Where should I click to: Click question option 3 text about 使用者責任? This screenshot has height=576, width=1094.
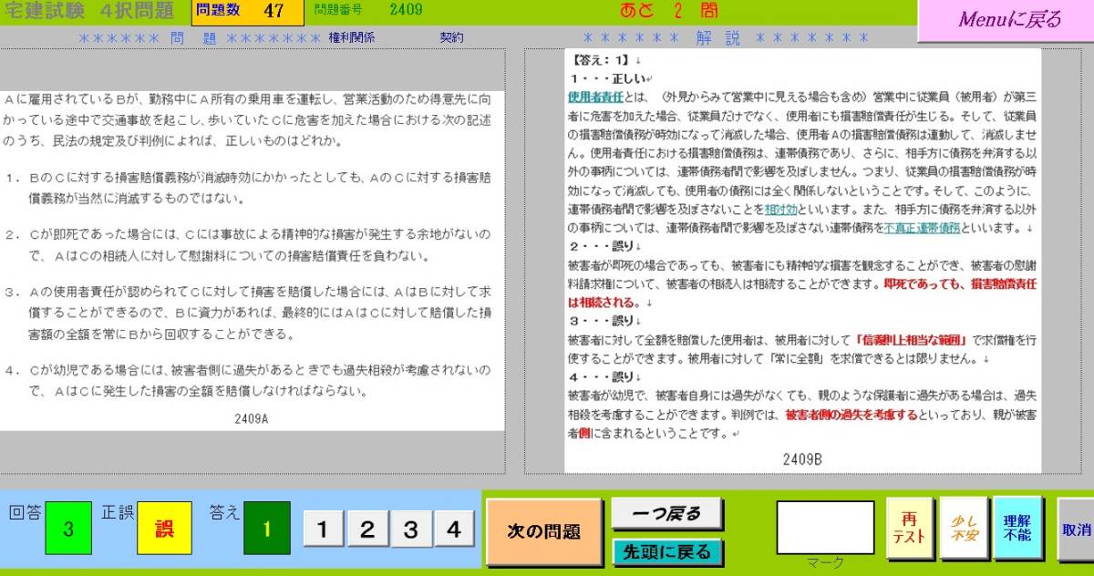[247, 314]
